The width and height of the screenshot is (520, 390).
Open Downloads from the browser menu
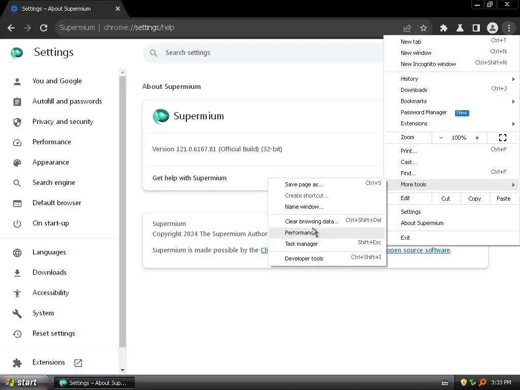pyautogui.click(x=452, y=90)
